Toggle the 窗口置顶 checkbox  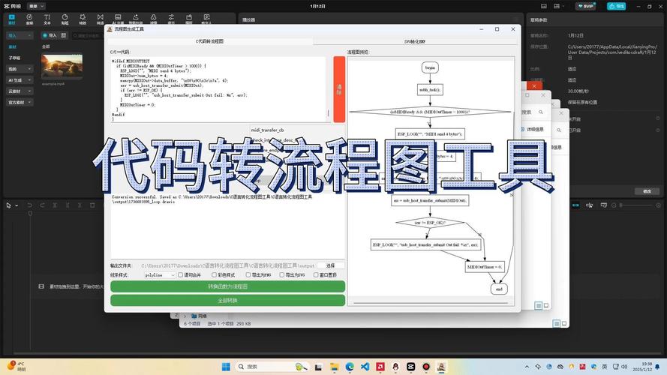tap(316, 275)
